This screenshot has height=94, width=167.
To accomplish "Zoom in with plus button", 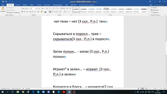I will (161, 89).
